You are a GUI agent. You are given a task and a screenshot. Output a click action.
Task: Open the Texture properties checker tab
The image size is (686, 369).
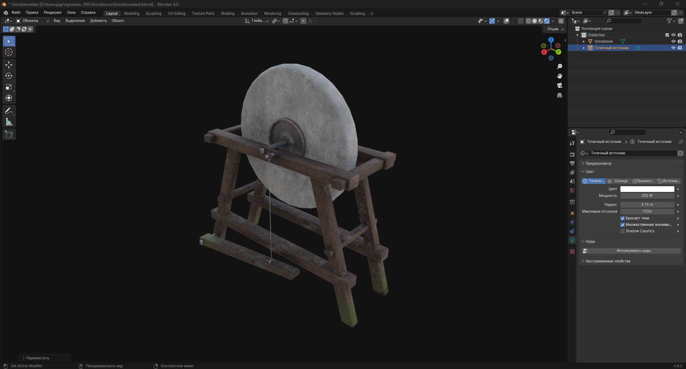[x=572, y=252]
